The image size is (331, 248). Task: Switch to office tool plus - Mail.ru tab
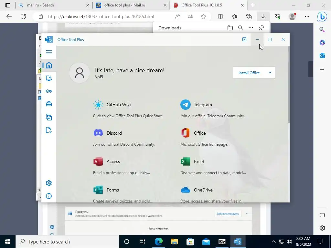(131, 5)
